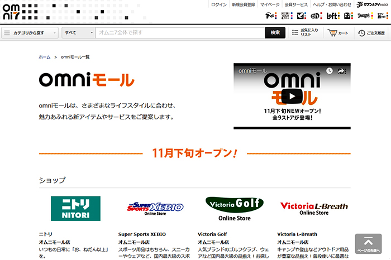391x260 pixels.
Task: Click the omni7 logo
Action: tap(11, 12)
